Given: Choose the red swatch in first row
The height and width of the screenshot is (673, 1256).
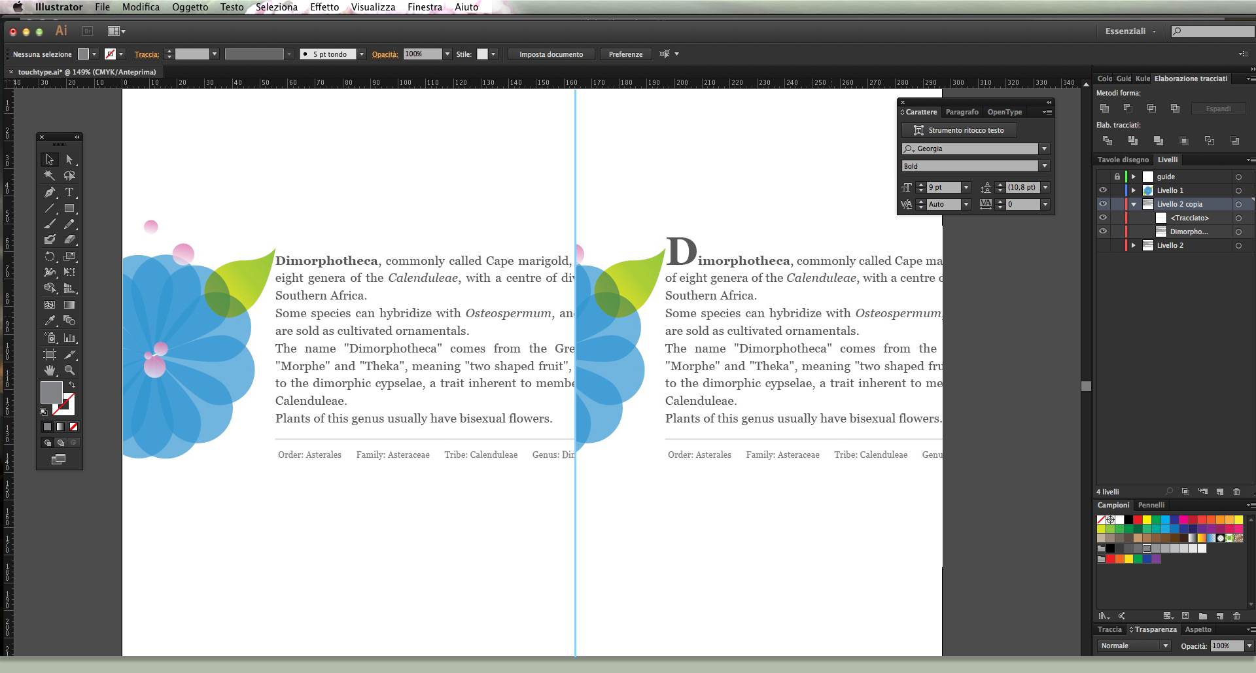Looking at the screenshot, I should [x=1138, y=520].
